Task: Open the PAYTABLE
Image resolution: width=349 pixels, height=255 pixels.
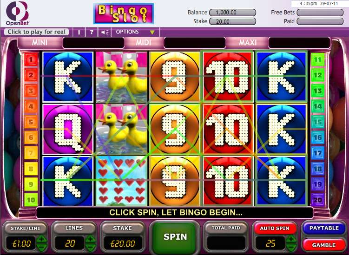Action: [324, 228]
